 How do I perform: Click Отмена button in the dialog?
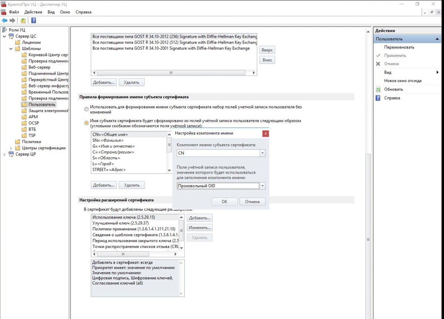(x=252, y=201)
